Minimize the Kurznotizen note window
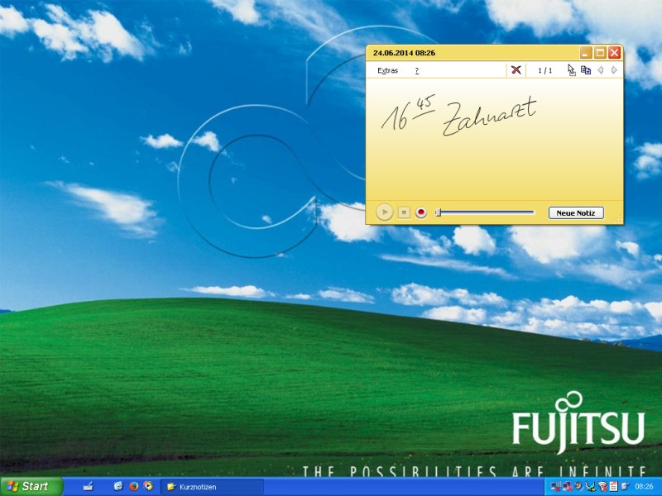This screenshot has height=496, width=662. pos(586,53)
